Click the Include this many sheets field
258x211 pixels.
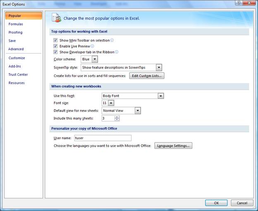(x=108, y=118)
